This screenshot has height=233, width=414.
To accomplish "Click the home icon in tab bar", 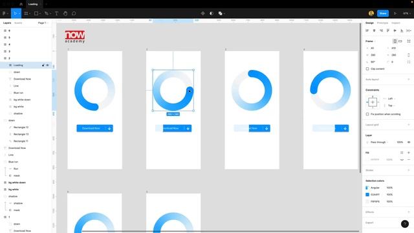I will point(21,4).
